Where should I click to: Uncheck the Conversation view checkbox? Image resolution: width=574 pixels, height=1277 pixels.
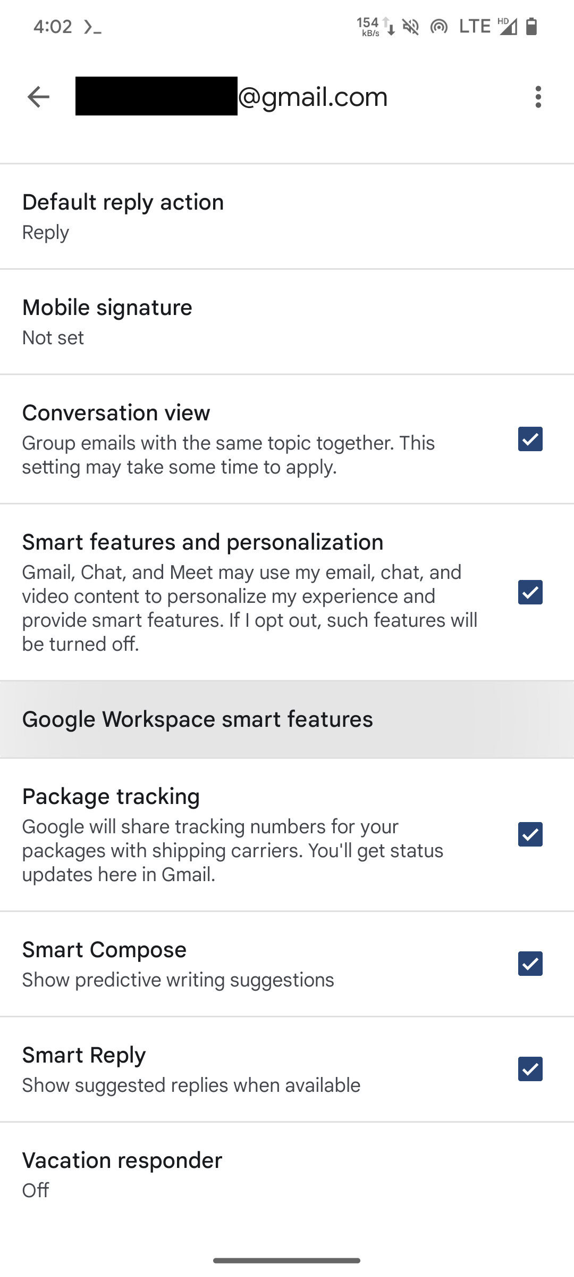pyautogui.click(x=530, y=439)
